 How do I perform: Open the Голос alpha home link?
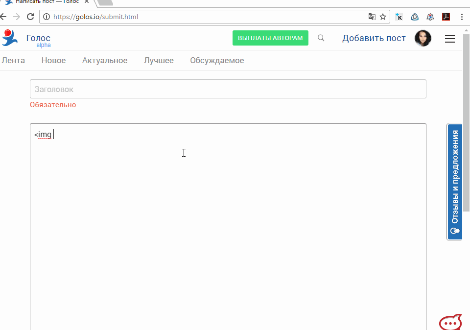pyautogui.click(x=38, y=41)
